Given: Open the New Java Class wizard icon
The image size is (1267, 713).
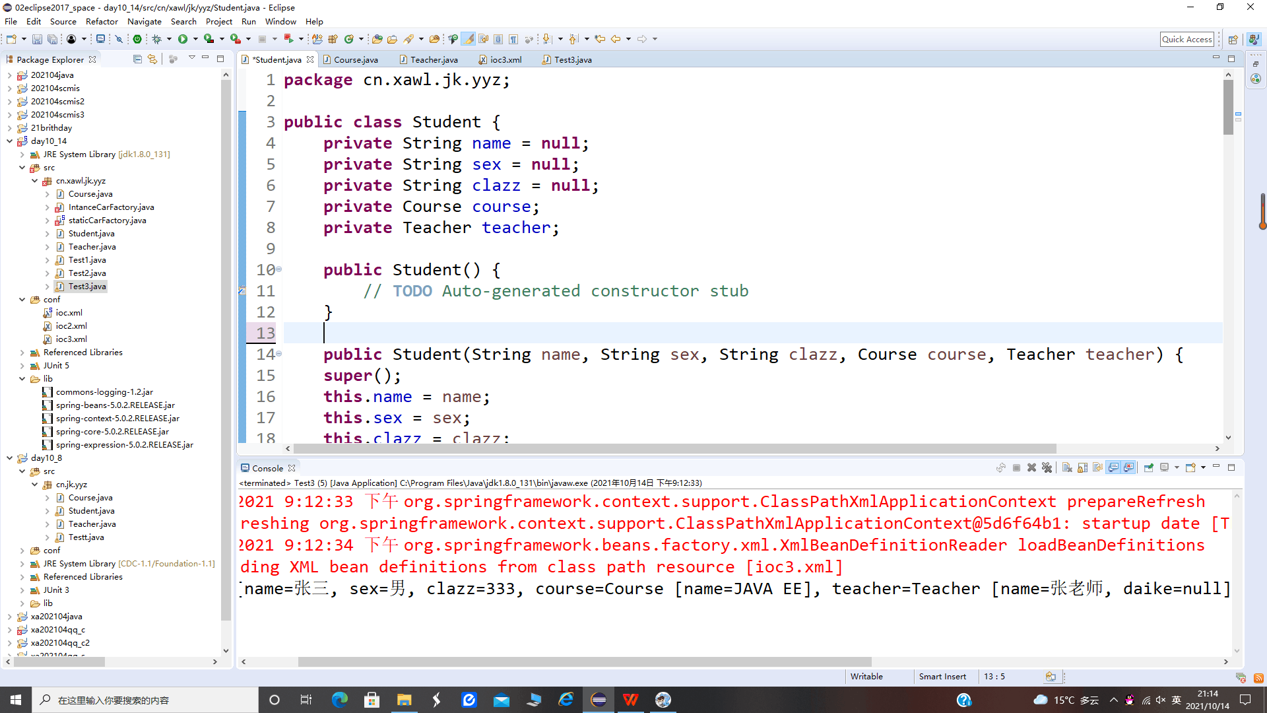Looking at the screenshot, I should coord(349,39).
